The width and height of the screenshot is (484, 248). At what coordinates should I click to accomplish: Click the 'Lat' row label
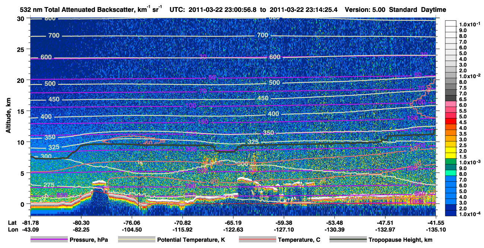coord(12,223)
